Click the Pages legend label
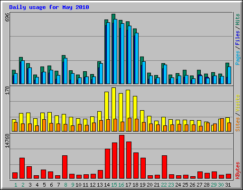This screenshot has width=243, height=190. [237, 58]
